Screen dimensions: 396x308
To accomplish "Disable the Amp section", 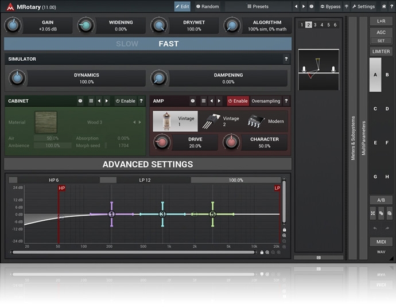I will coord(238,101).
